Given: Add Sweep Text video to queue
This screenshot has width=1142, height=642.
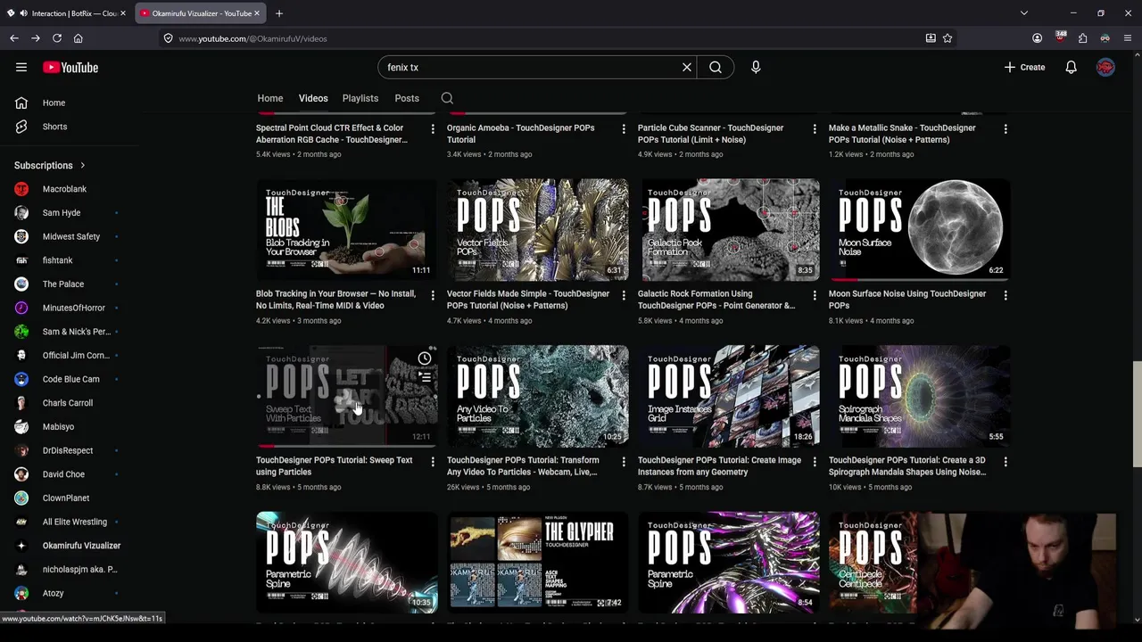Looking at the screenshot, I should [x=425, y=378].
